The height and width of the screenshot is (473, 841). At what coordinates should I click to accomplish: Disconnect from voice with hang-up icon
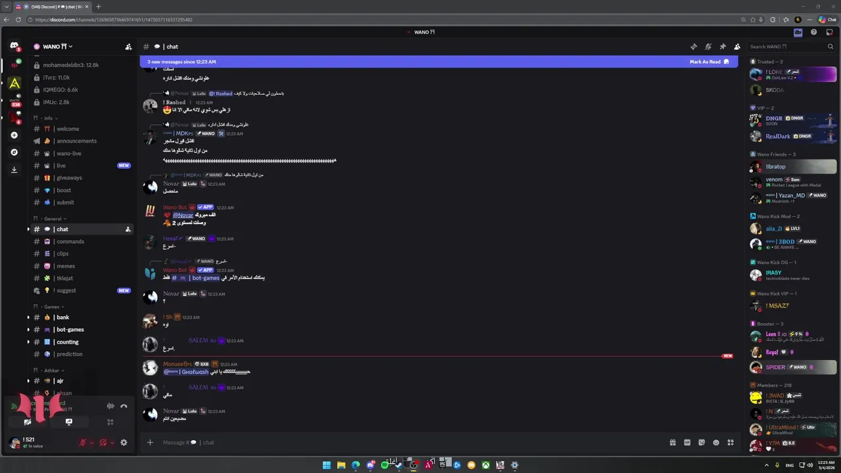pyautogui.click(x=124, y=406)
